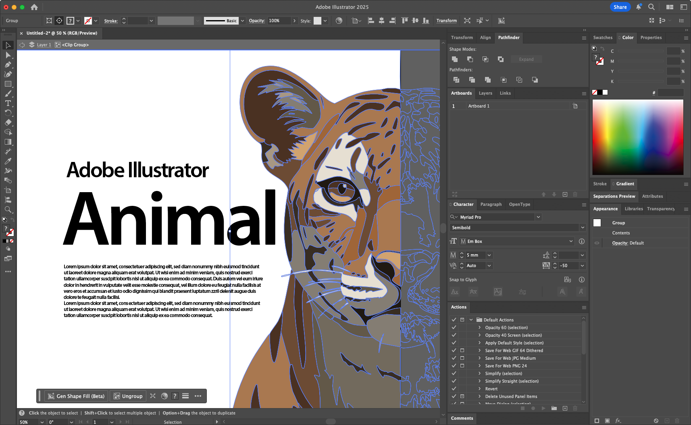
Task: Select the Zoom tool magnifier
Action: 8,209
